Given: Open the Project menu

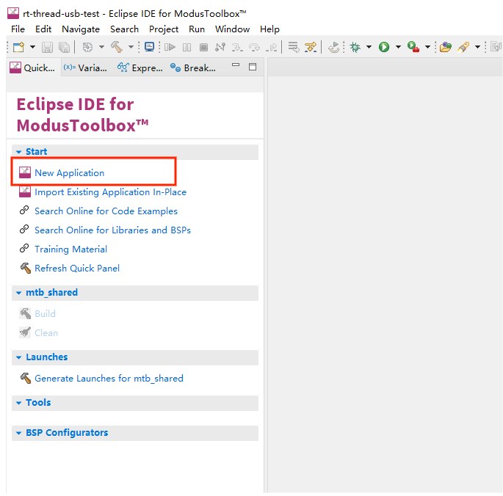Looking at the screenshot, I should click(164, 29).
